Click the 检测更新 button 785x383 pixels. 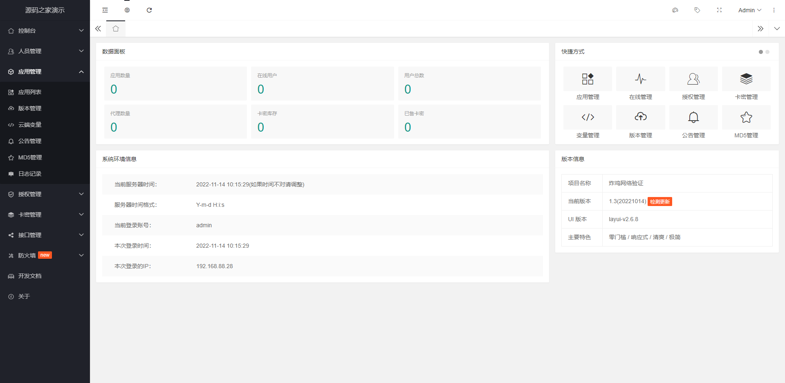660,202
